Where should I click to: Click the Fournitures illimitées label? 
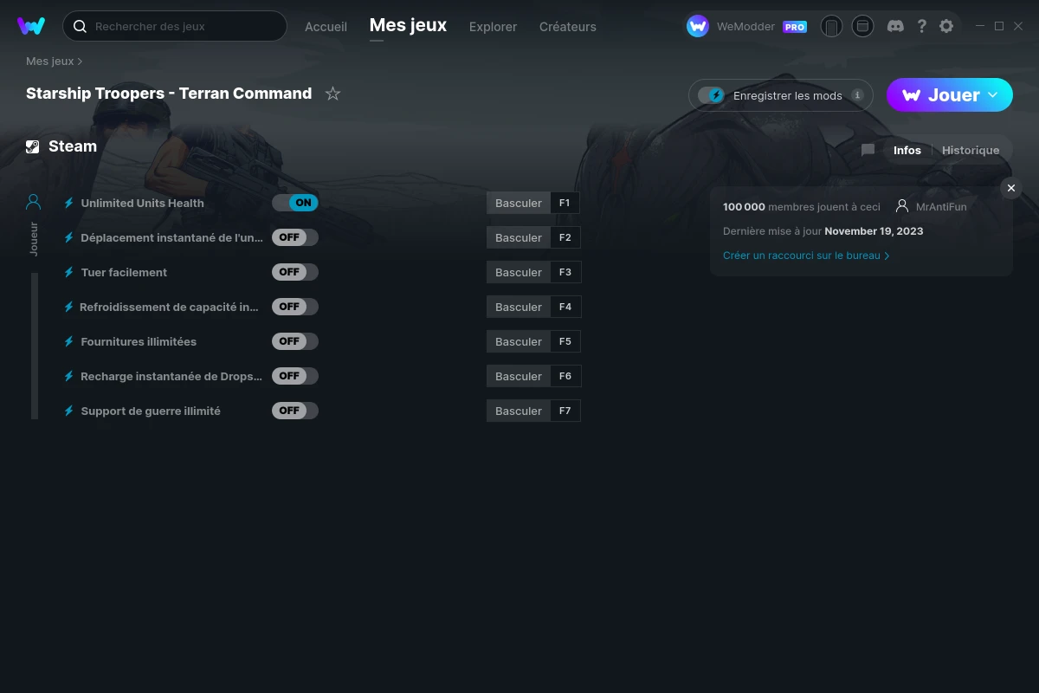pos(139,341)
